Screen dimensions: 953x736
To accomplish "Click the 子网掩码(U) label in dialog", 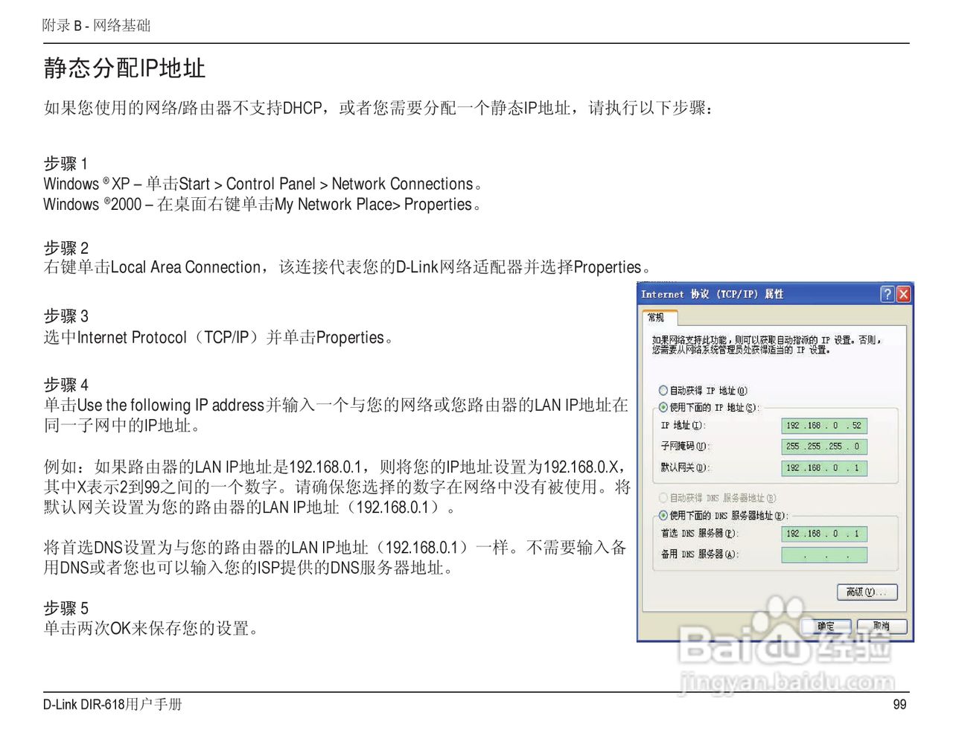I will (x=685, y=447).
